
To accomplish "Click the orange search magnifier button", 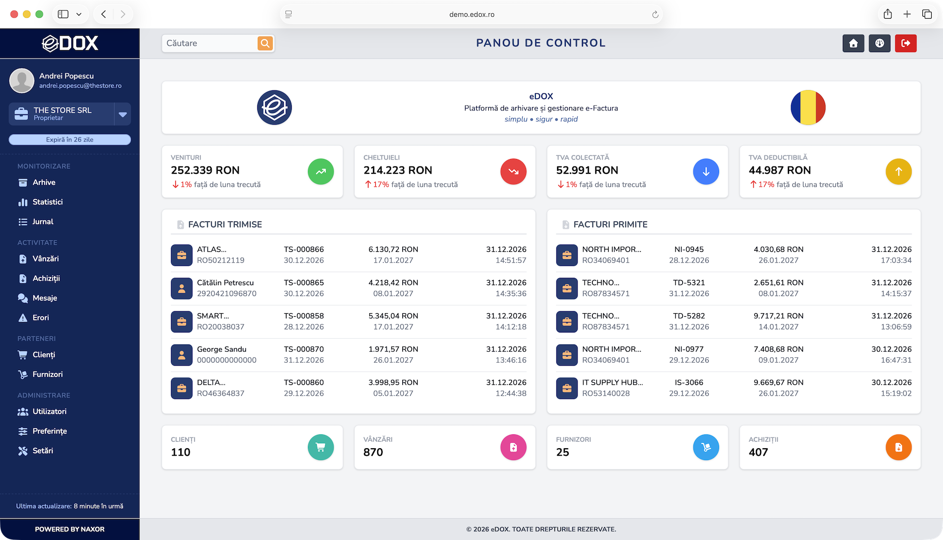I will (x=265, y=43).
